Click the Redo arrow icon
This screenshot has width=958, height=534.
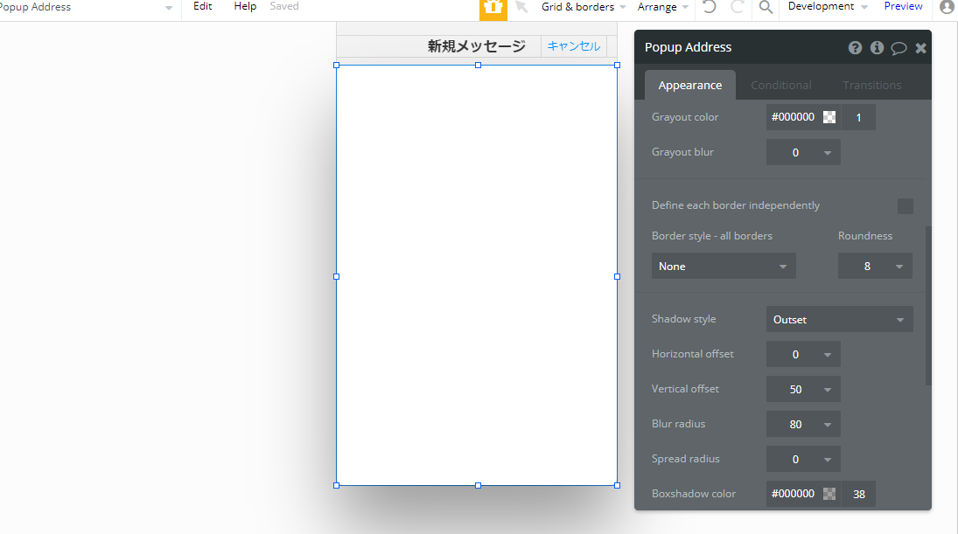[738, 7]
